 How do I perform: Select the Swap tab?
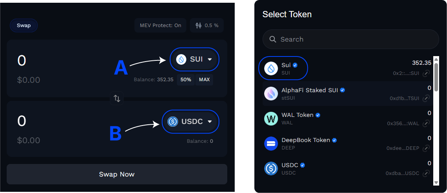24,25
